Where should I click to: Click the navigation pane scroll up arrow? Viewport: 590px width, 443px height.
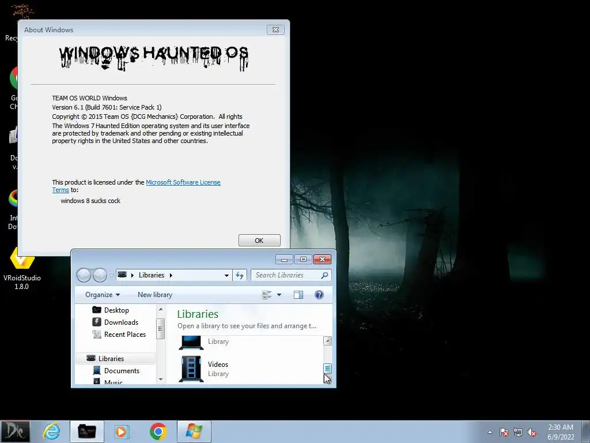click(x=161, y=309)
